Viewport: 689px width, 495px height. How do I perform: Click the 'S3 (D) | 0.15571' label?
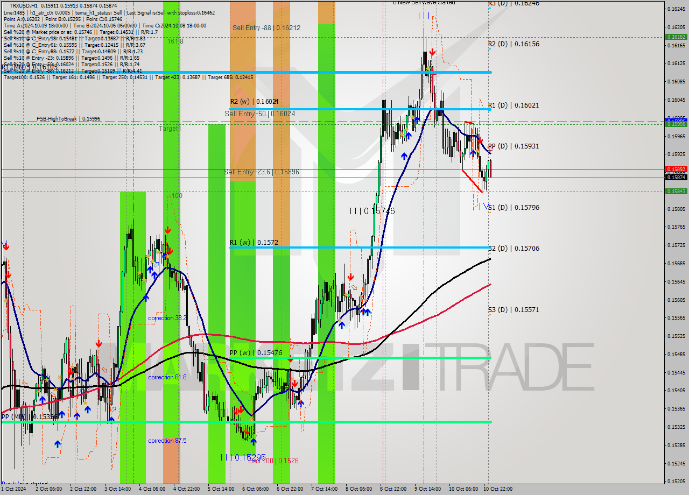pyautogui.click(x=514, y=309)
